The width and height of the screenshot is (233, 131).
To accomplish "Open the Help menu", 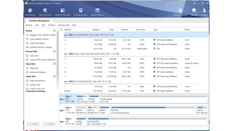I will click(x=74, y=25).
